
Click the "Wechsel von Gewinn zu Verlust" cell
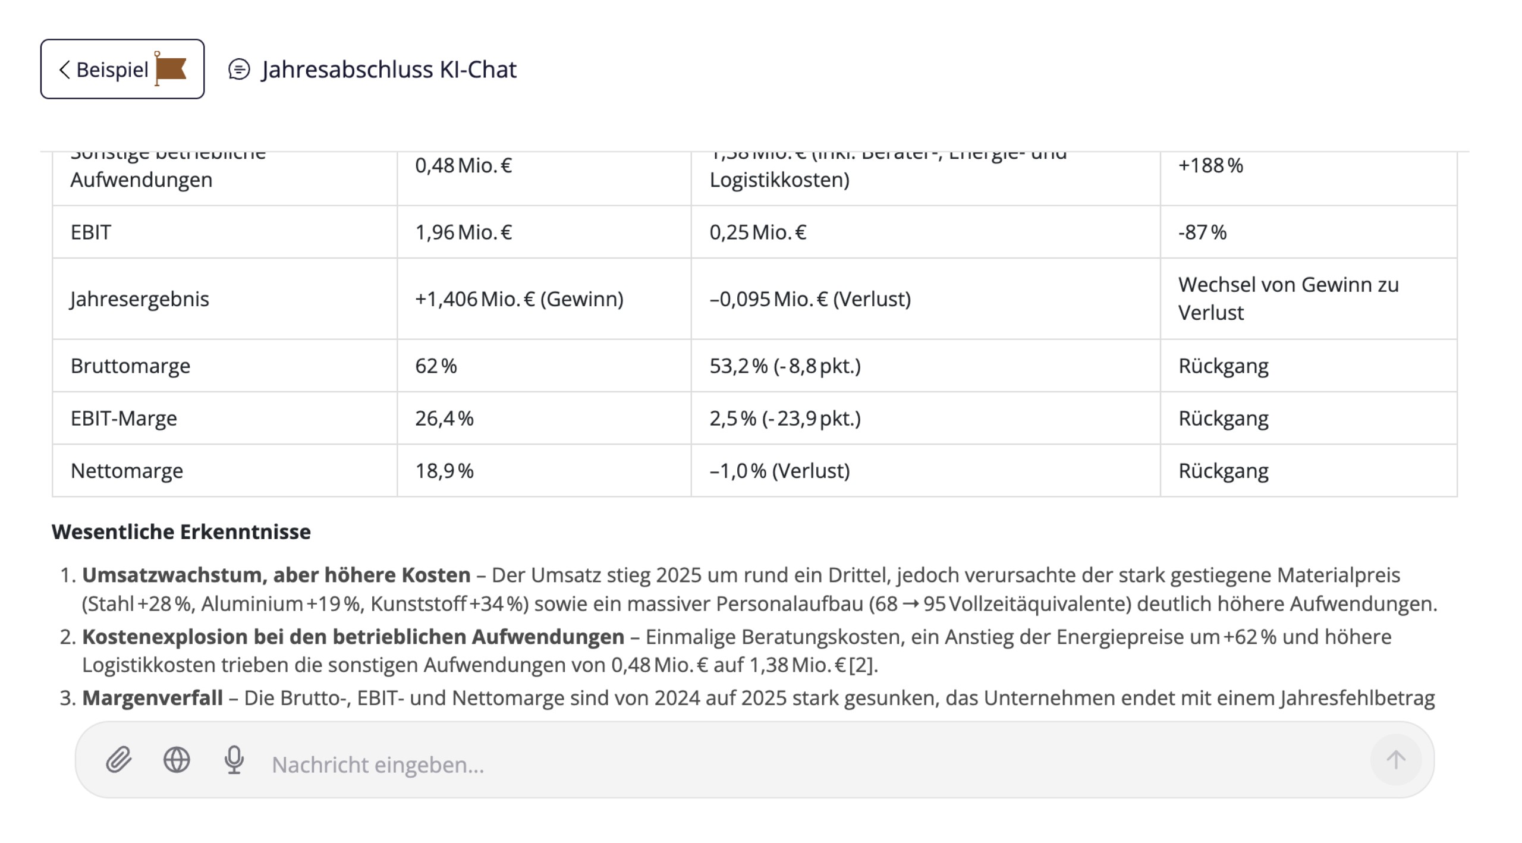click(x=1288, y=298)
